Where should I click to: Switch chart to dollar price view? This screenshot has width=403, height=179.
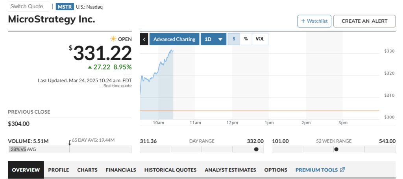(x=234, y=39)
